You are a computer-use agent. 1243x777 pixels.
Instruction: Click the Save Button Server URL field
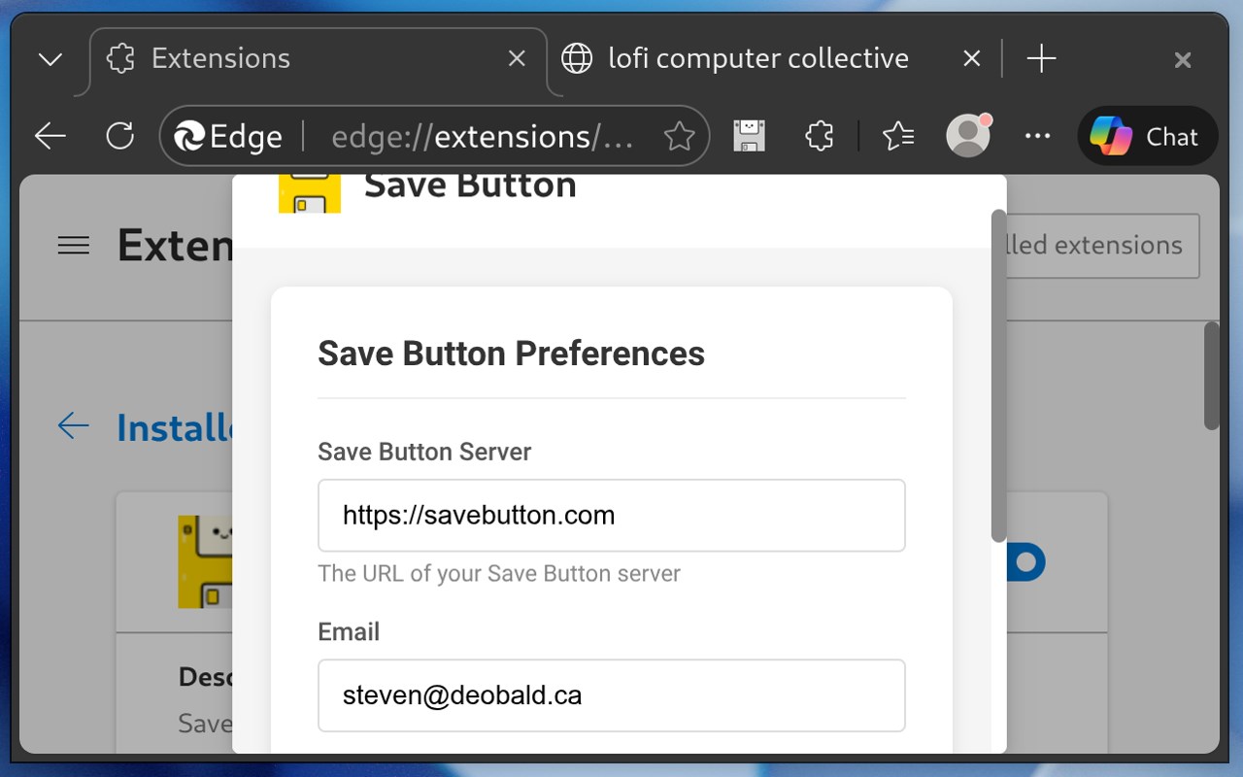(611, 516)
